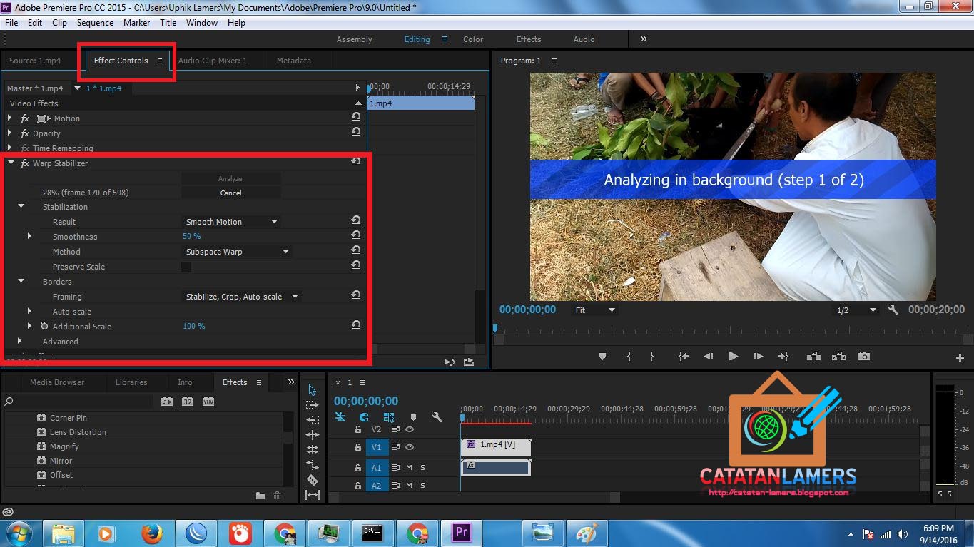Toggle Linked Selection in timeline
Image resolution: width=974 pixels, height=547 pixels.
point(388,417)
